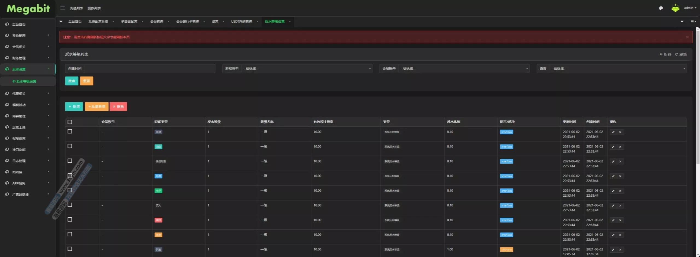700x257 pixels.
Task: Collapse the panel using 折叠 icon
Action: coord(665,54)
